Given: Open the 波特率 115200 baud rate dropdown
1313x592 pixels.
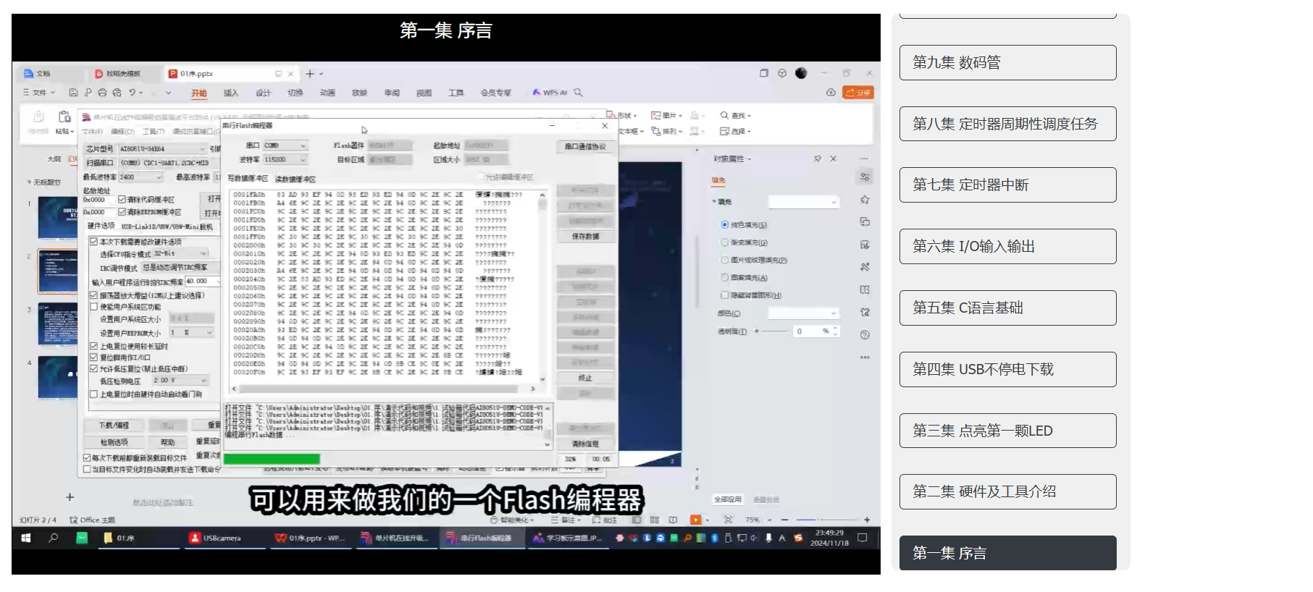Looking at the screenshot, I should coord(285,159).
